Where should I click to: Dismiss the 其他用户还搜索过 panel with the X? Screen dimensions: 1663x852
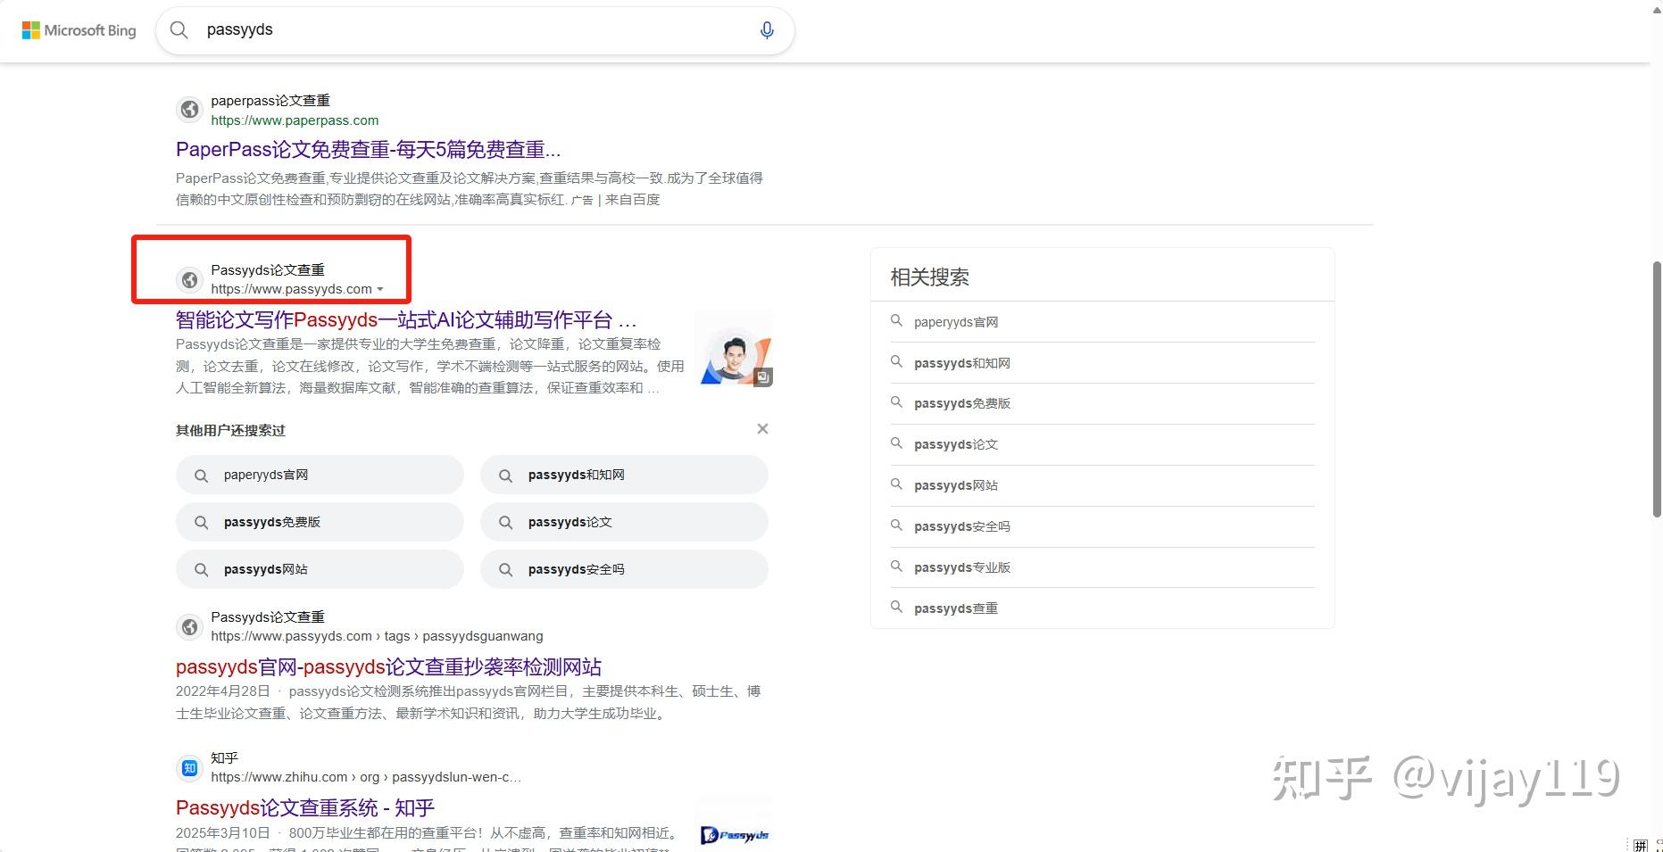[761, 428]
